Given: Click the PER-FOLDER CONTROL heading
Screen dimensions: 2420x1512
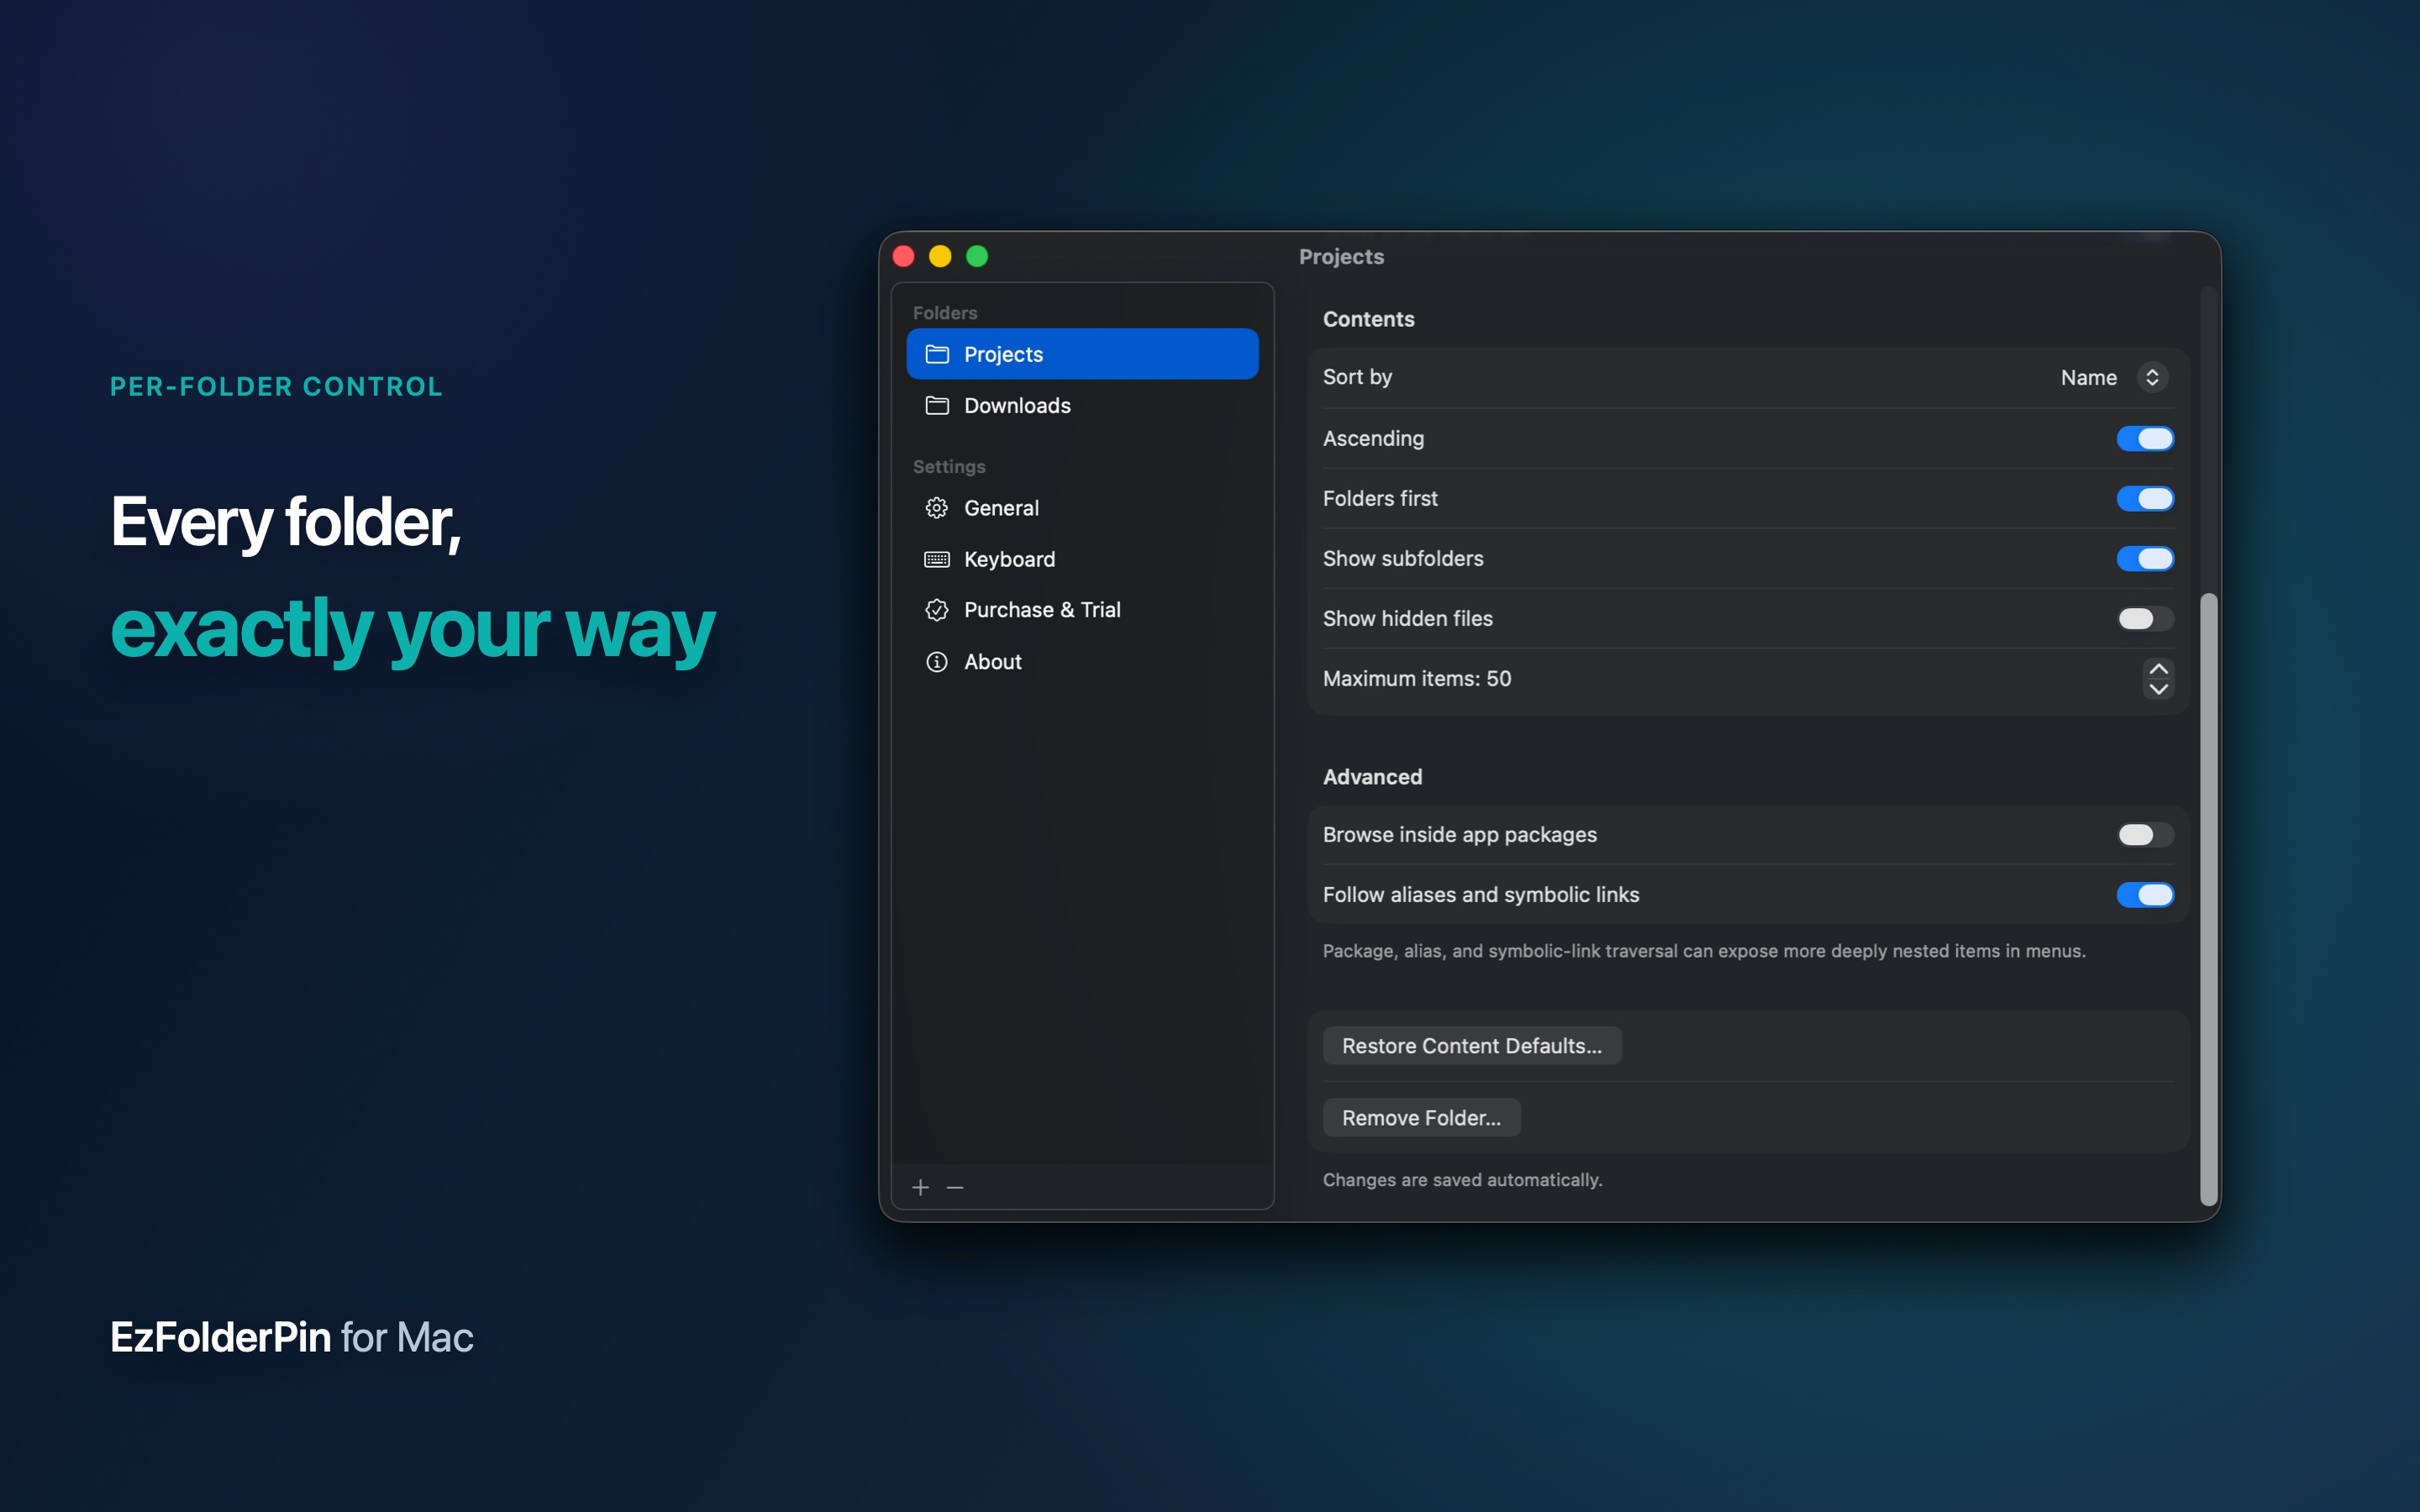Looking at the screenshot, I should [x=276, y=386].
